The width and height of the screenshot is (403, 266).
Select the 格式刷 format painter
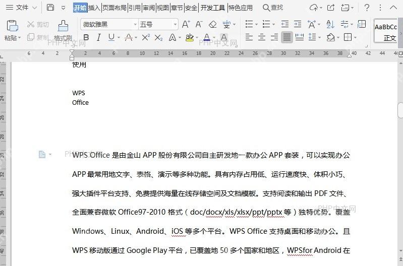(63, 31)
